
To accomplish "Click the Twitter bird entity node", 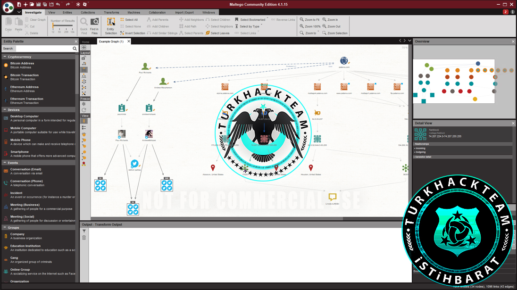I will [x=134, y=164].
